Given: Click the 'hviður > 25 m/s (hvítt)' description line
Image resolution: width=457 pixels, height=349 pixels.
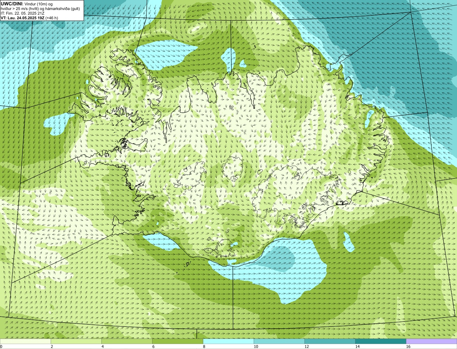Looking at the screenshot, I should coord(40,9).
